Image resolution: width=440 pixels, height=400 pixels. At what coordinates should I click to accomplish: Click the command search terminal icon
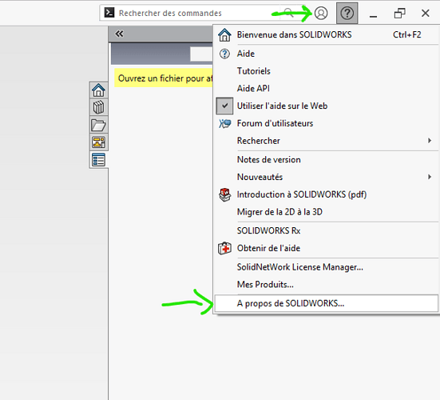click(109, 13)
